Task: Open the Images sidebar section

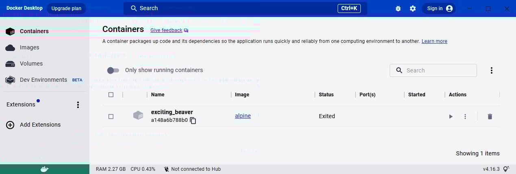Action: click(44, 47)
